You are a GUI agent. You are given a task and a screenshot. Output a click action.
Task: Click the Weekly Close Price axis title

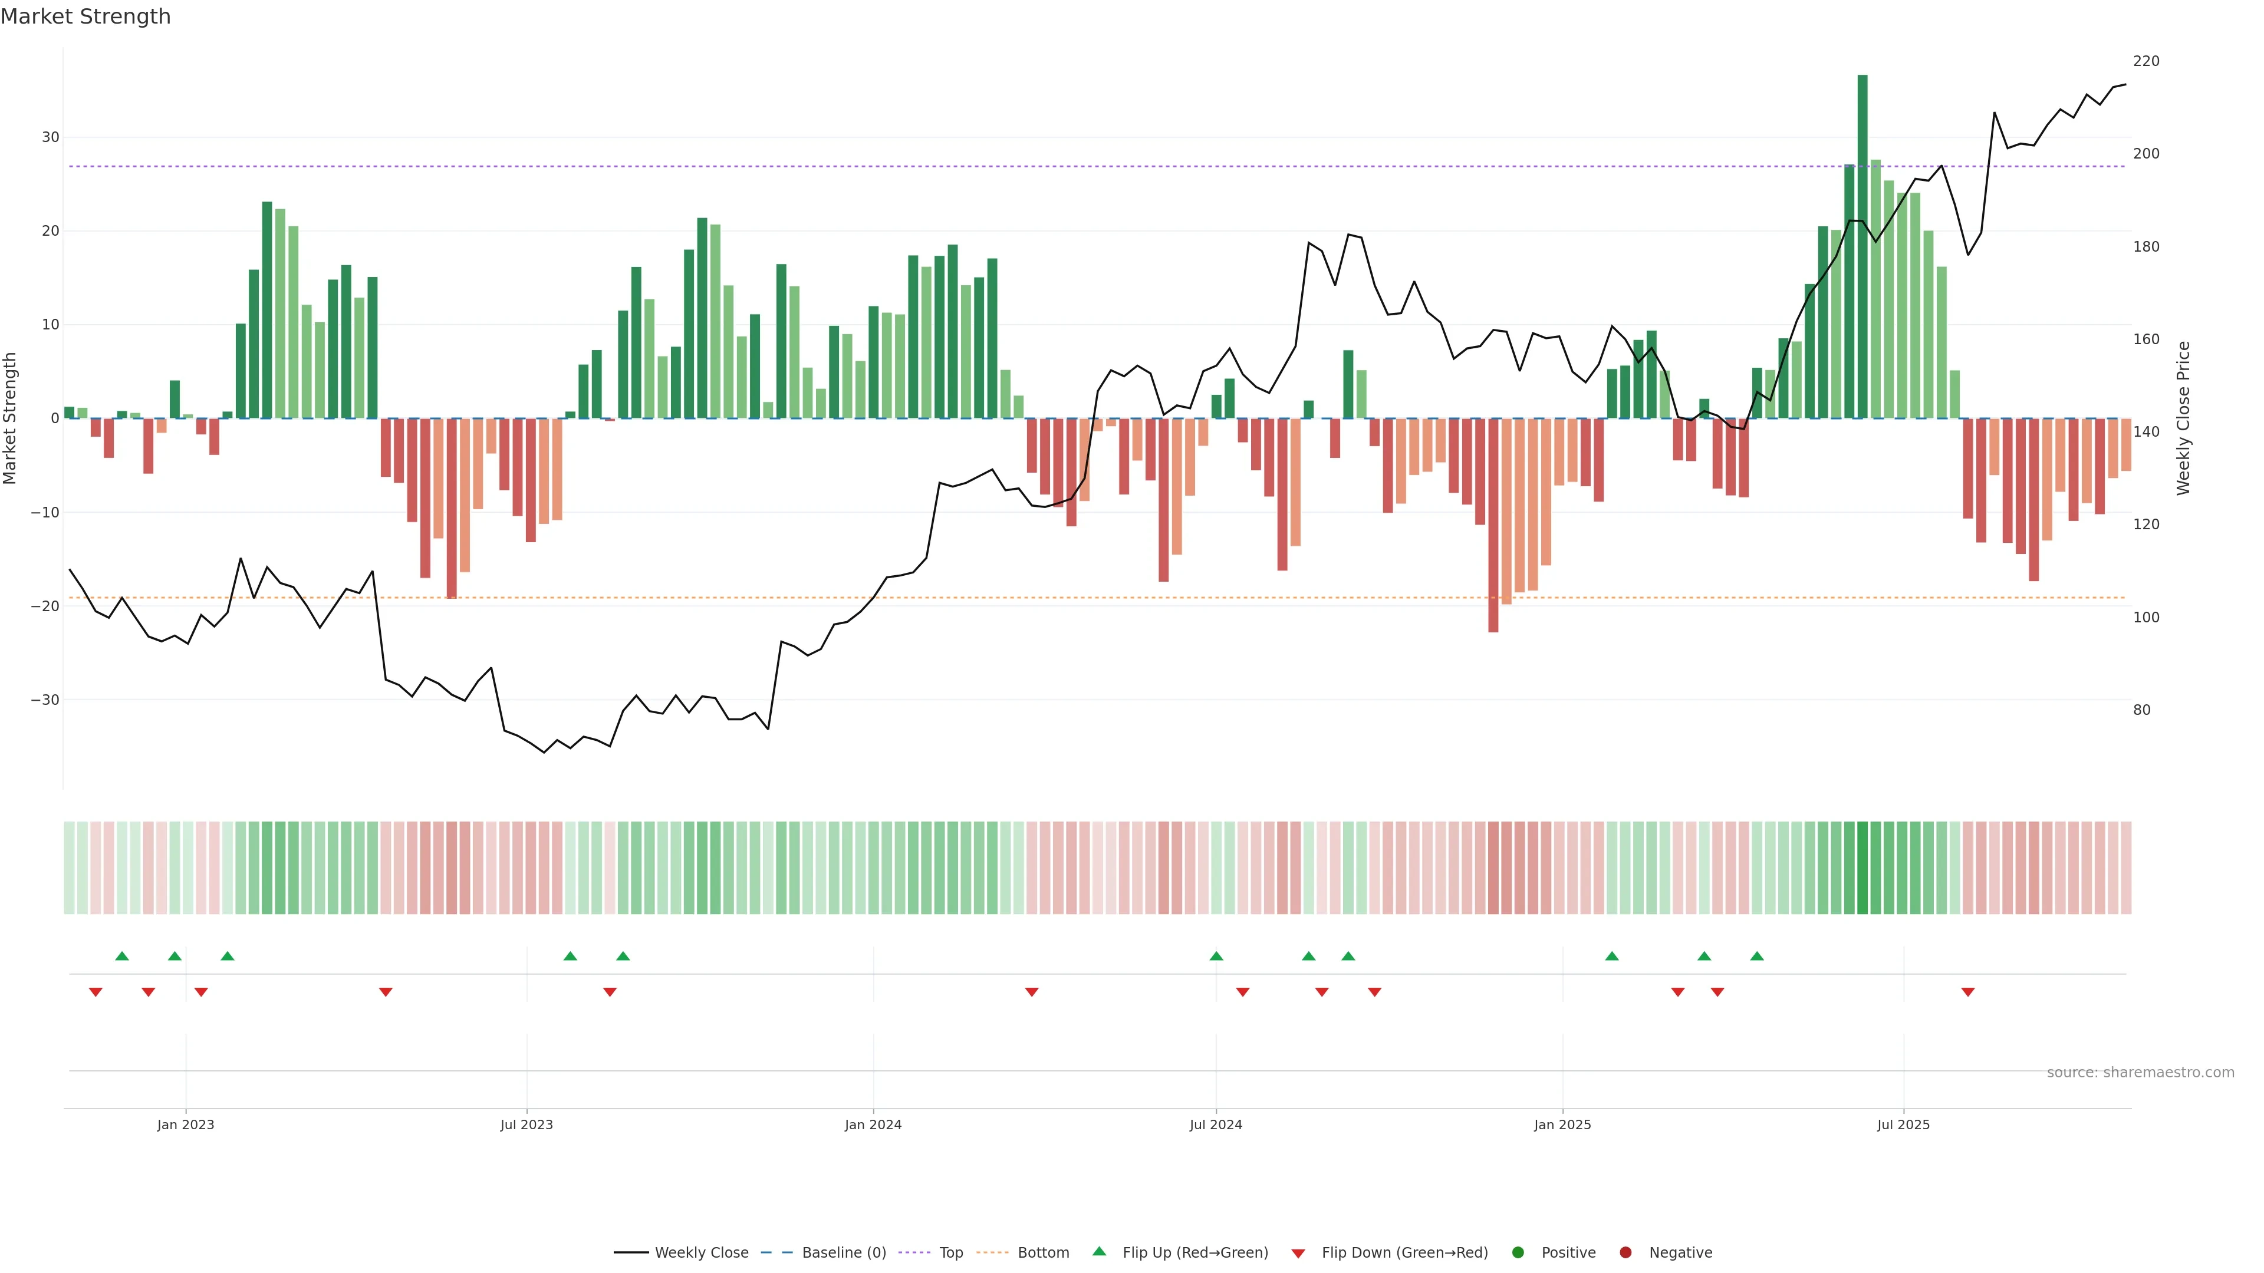2183,418
